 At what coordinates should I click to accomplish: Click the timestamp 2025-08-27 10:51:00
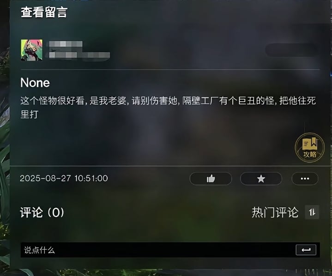64,178
